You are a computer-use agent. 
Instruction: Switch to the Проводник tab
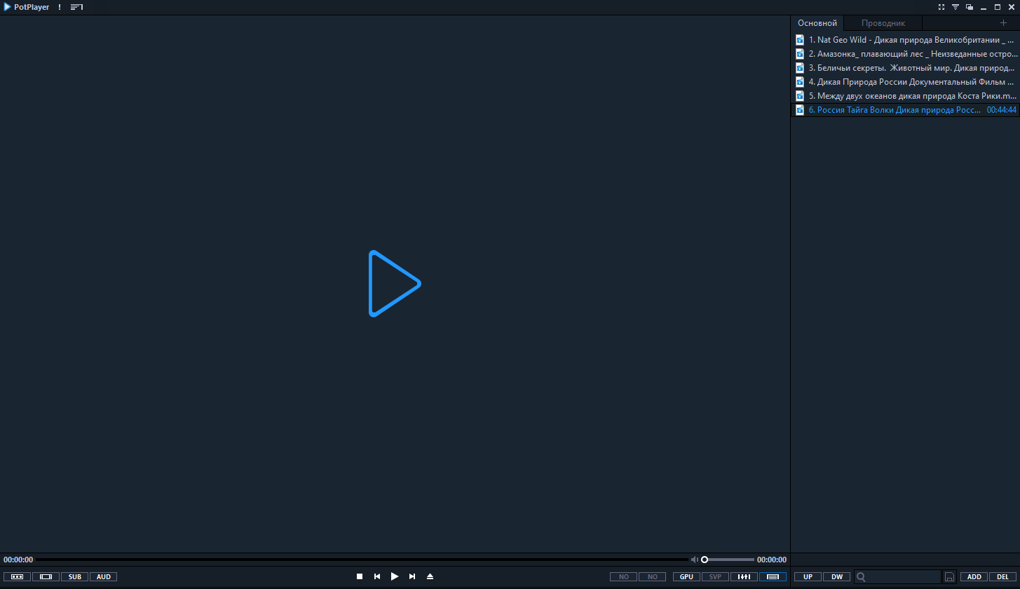click(x=883, y=23)
